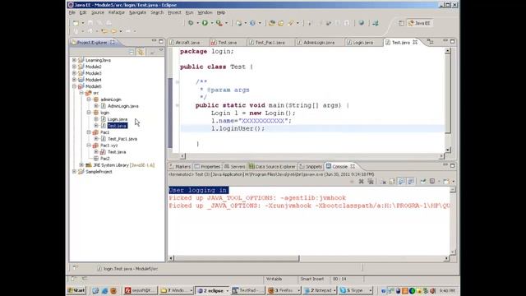Collapse the adminLogin package node
The image size is (526, 296).
click(x=89, y=99)
